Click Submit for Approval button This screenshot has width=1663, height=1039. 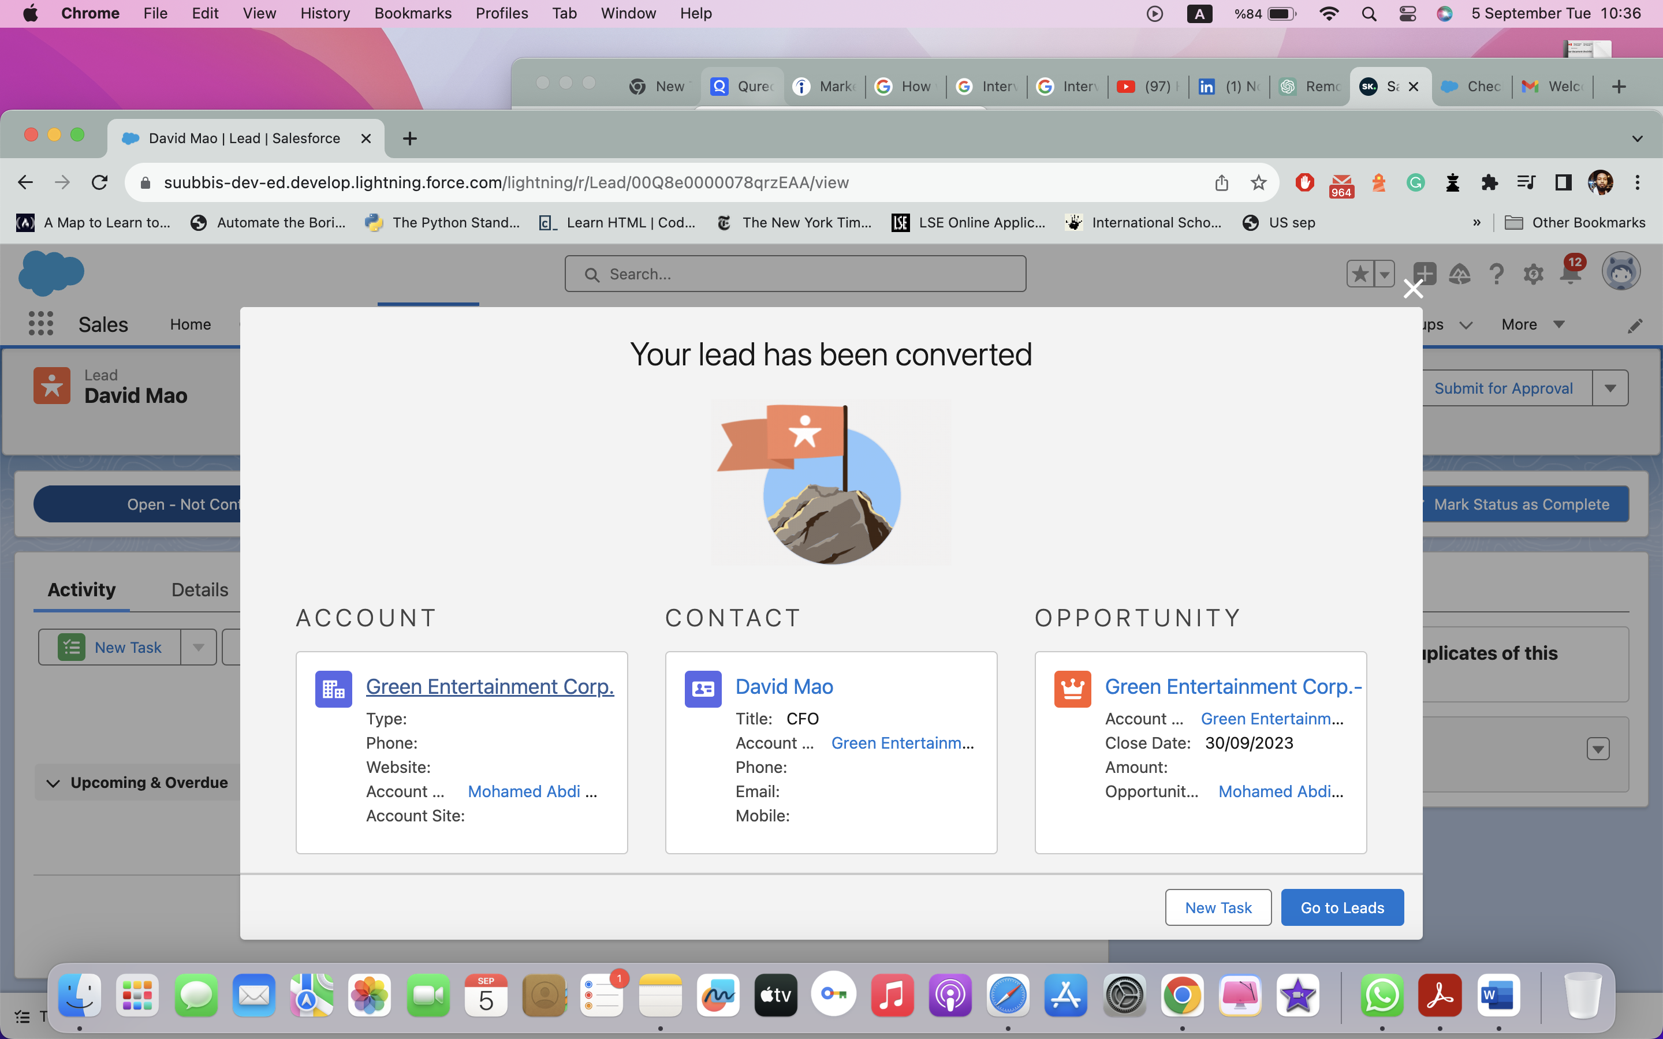coord(1503,388)
